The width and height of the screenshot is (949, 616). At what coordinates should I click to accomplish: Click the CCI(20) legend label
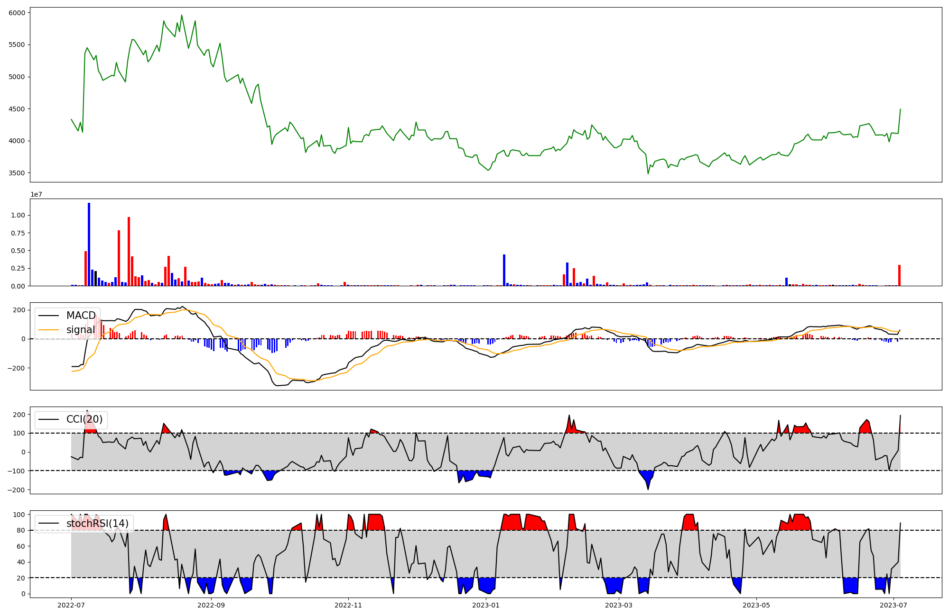pos(84,419)
